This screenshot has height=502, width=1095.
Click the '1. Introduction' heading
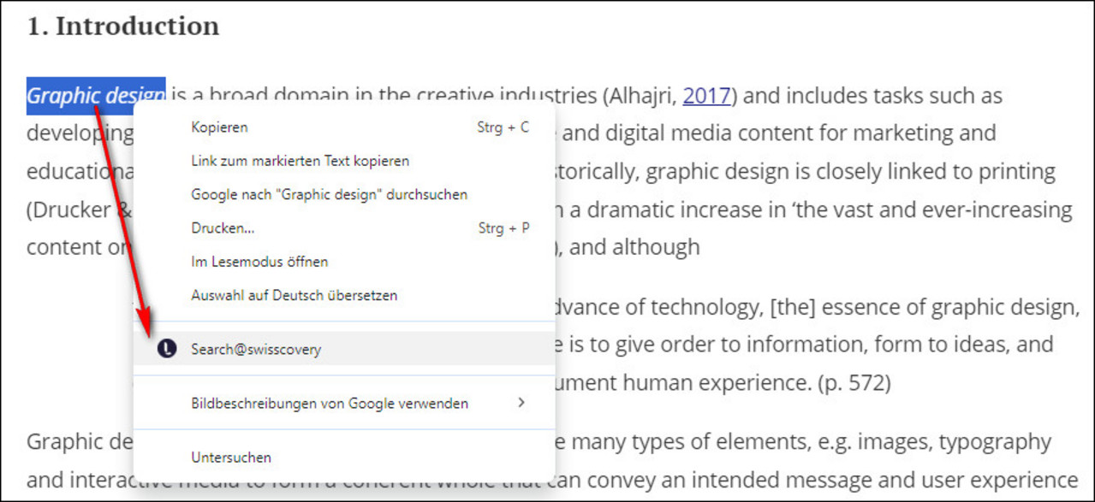tap(122, 27)
